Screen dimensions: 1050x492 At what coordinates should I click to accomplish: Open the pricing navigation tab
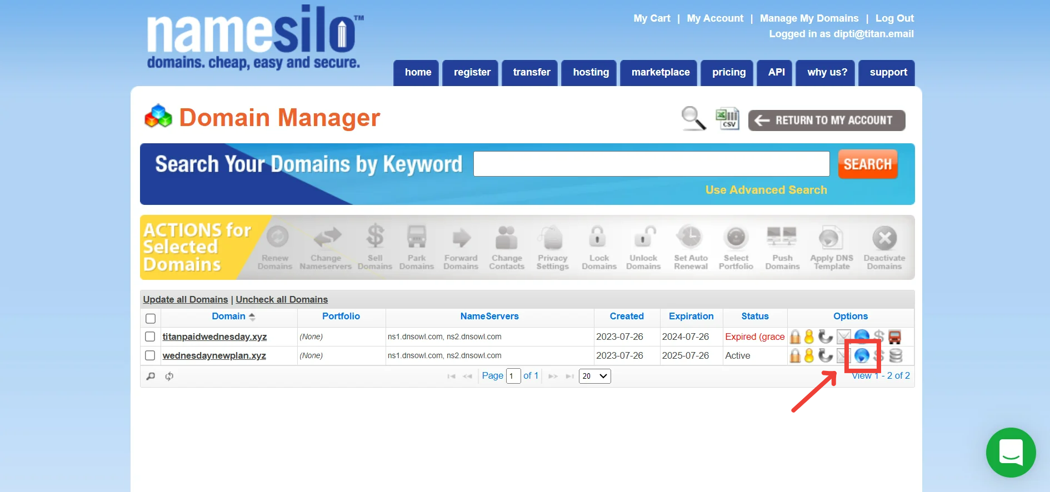tap(727, 73)
